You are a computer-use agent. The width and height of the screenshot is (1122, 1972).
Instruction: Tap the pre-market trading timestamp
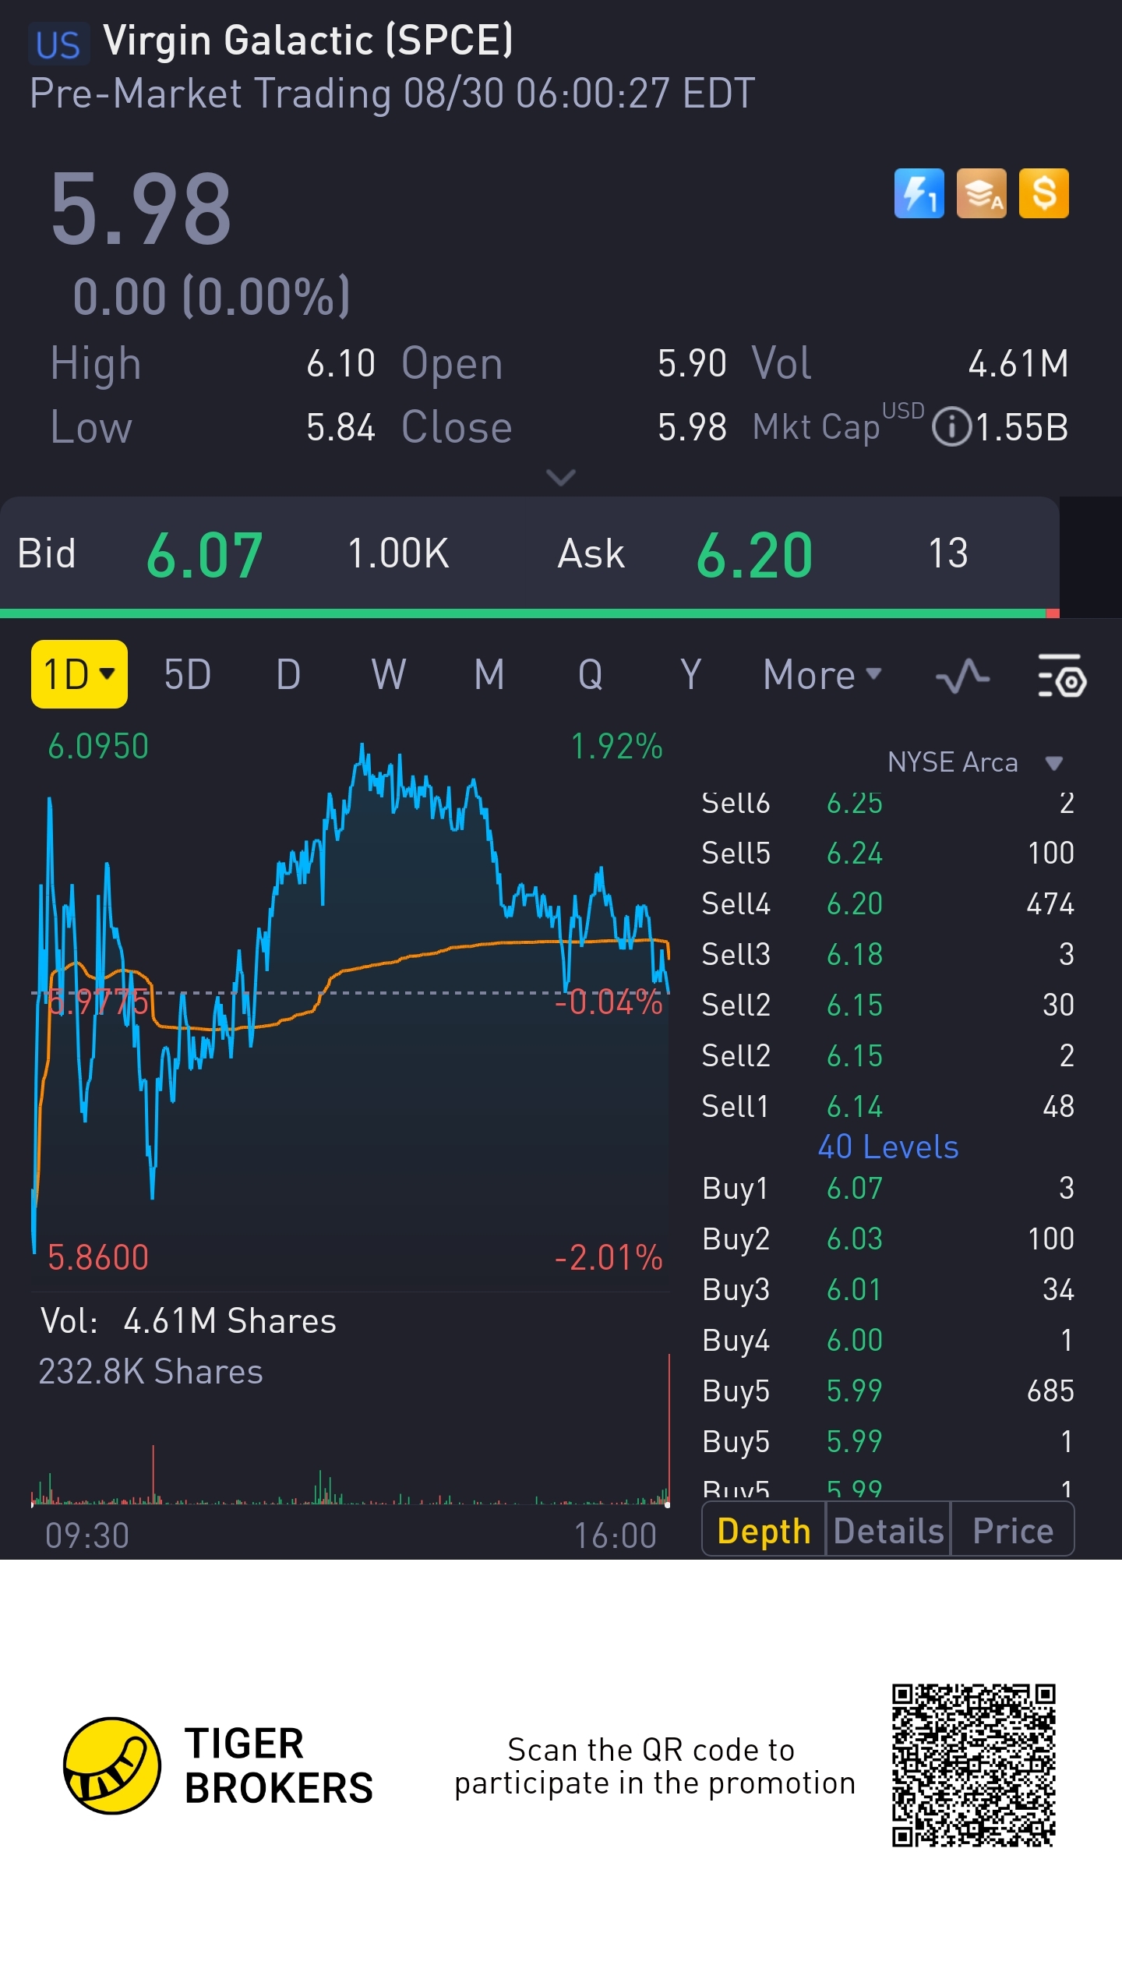click(x=393, y=94)
